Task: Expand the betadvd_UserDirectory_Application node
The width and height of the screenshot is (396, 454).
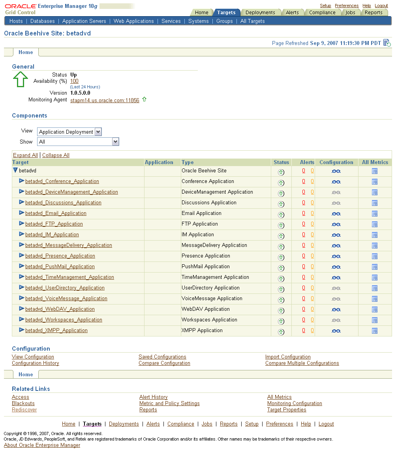Action: click(x=21, y=287)
